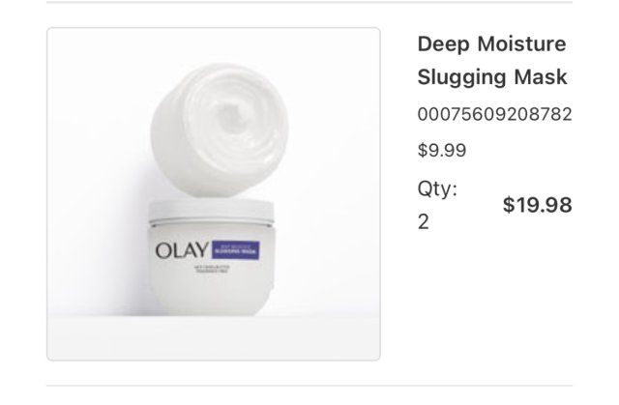
Task: Select the product code 00075609208782
Action: 494,114
